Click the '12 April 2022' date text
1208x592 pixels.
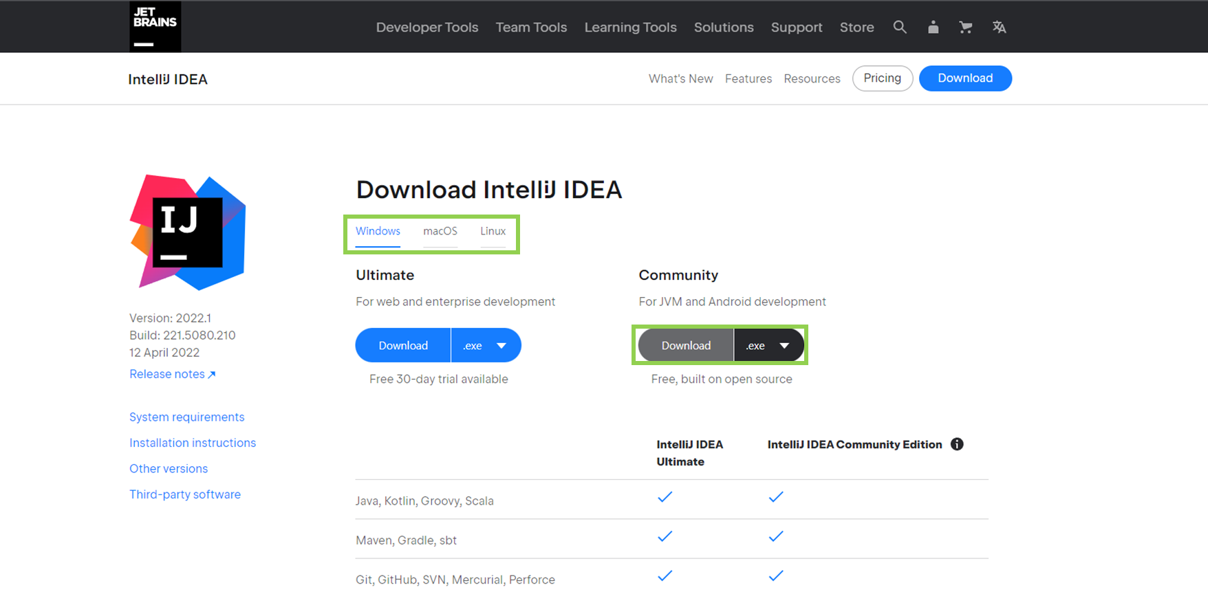click(164, 353)
